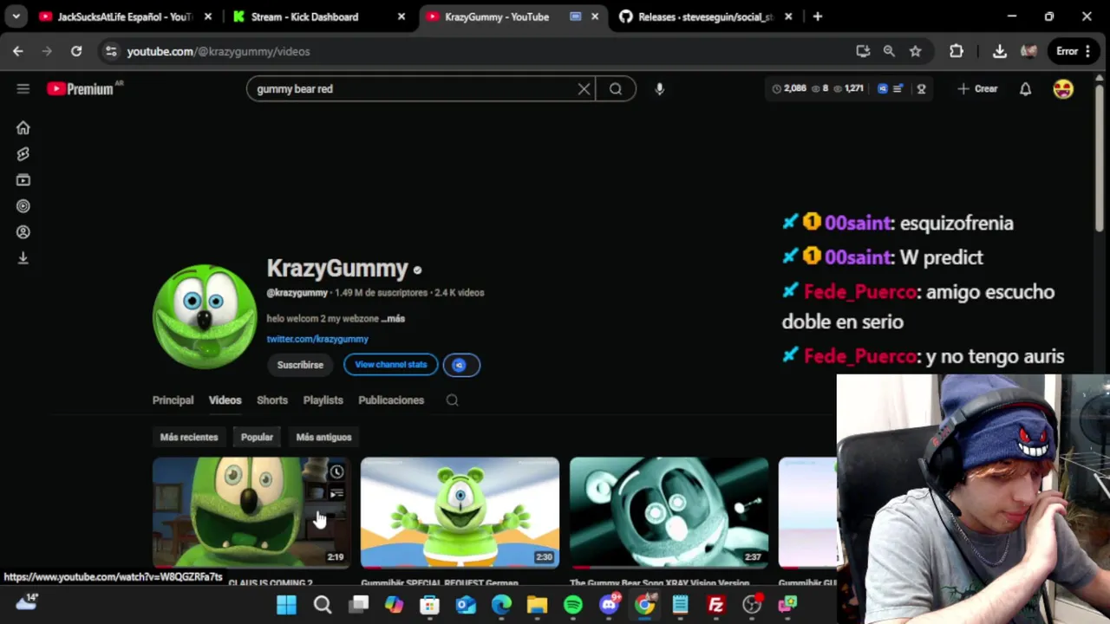The image size is (1110, 624).
Task: Open the zoom magnifier in address bar
Action: click(889, 51)
